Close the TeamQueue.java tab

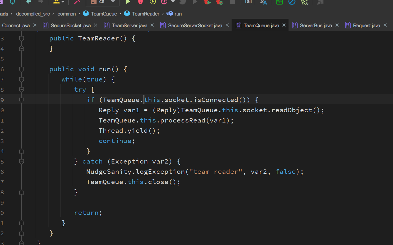click(x=284, y=25)
